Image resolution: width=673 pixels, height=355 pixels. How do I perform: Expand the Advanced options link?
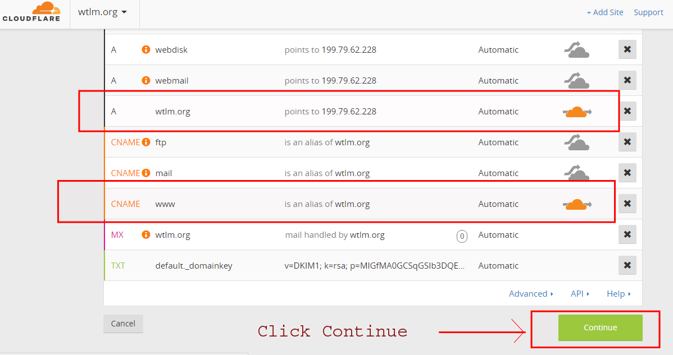point(531,294)
